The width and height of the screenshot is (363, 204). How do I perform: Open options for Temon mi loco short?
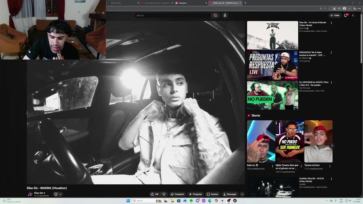pyautogui.click(x=330, y=166)
